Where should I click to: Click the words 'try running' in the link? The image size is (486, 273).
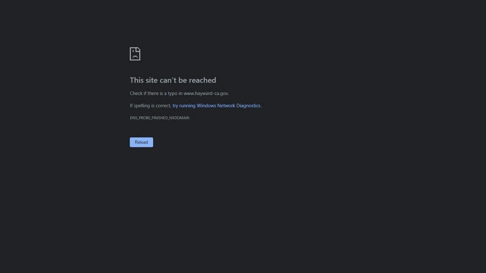(x=184, y=105)
